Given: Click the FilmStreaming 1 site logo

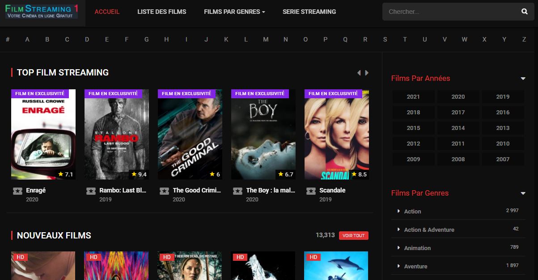Looking at the screenshot, I should [42, 12].
